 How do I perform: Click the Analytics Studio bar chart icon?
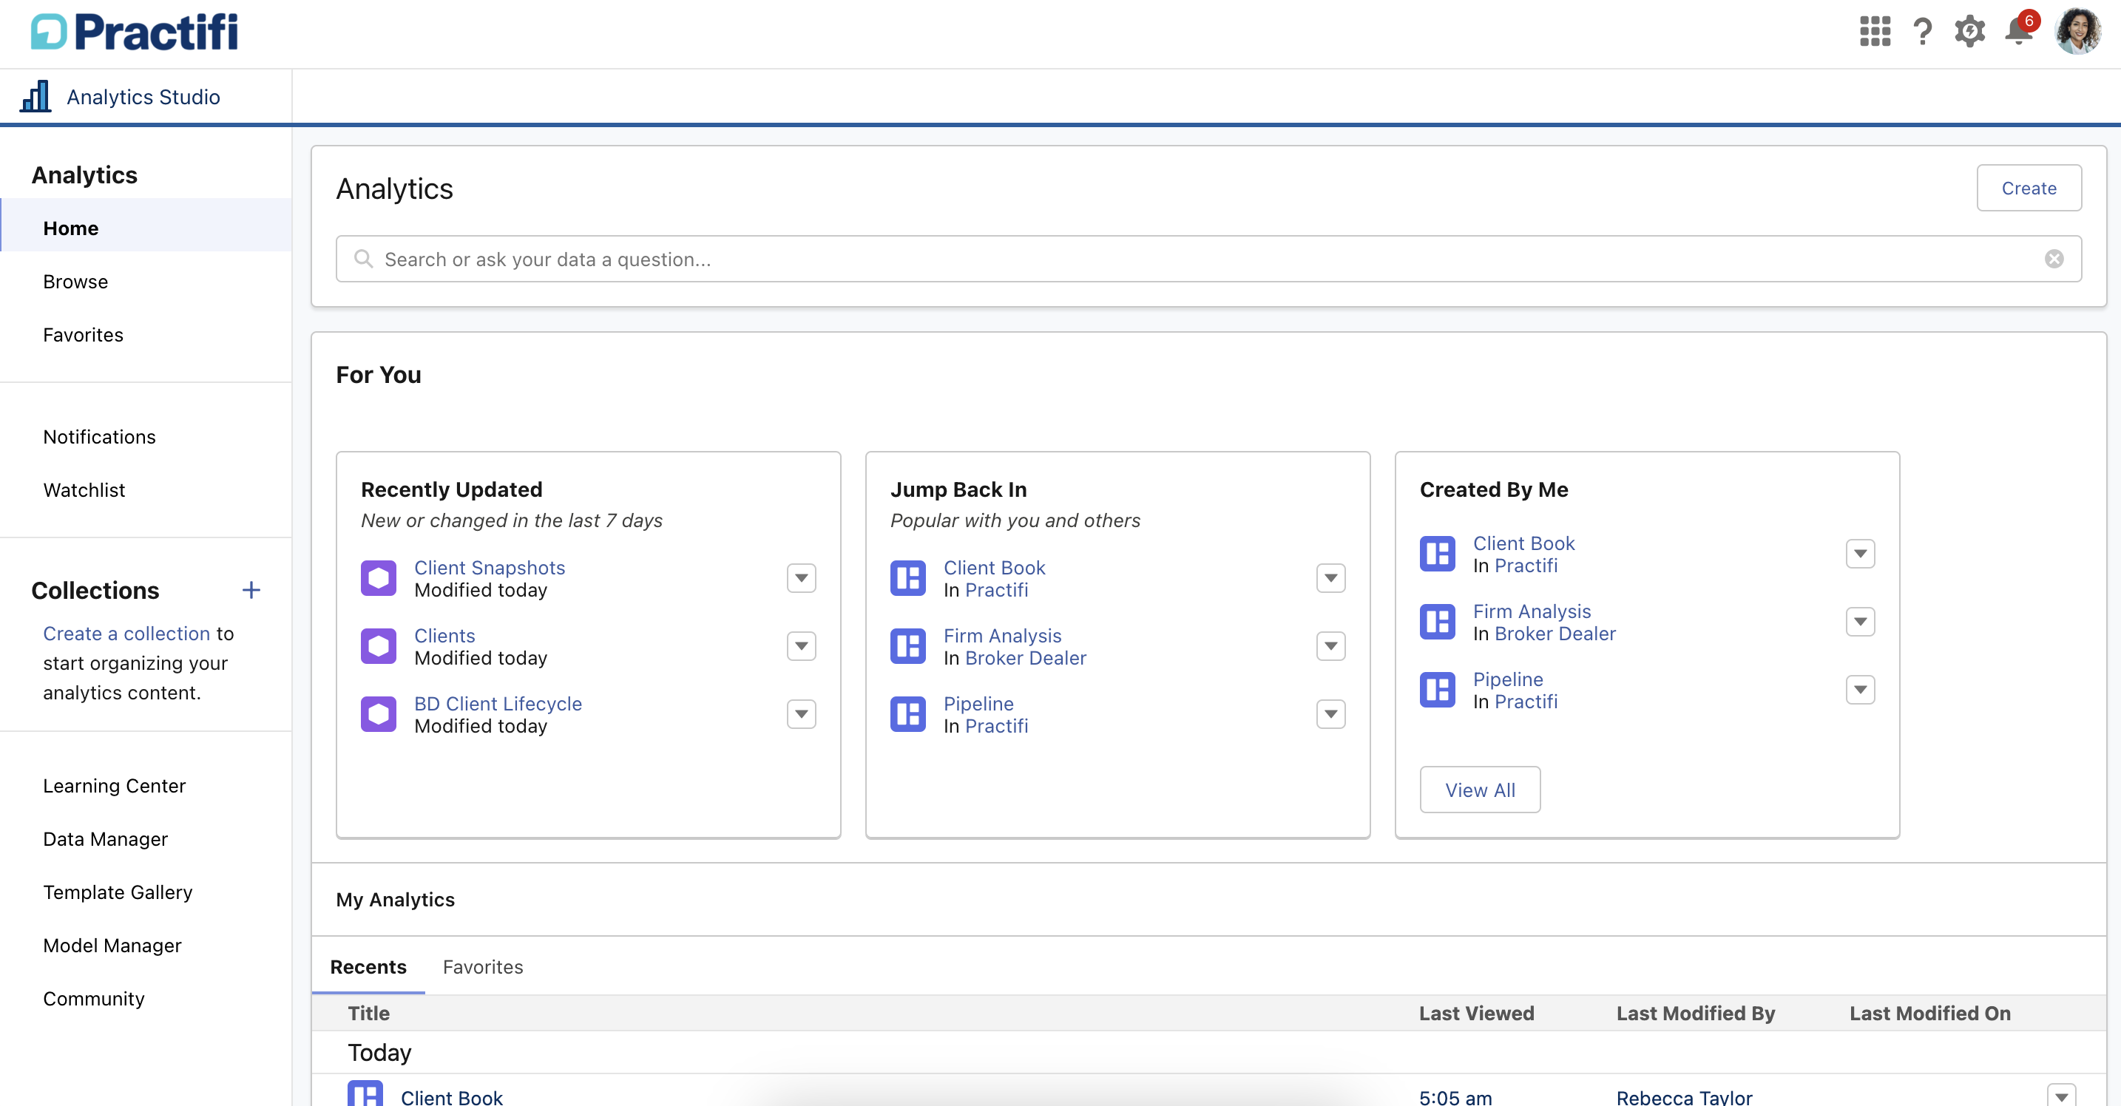click(35, 96)
